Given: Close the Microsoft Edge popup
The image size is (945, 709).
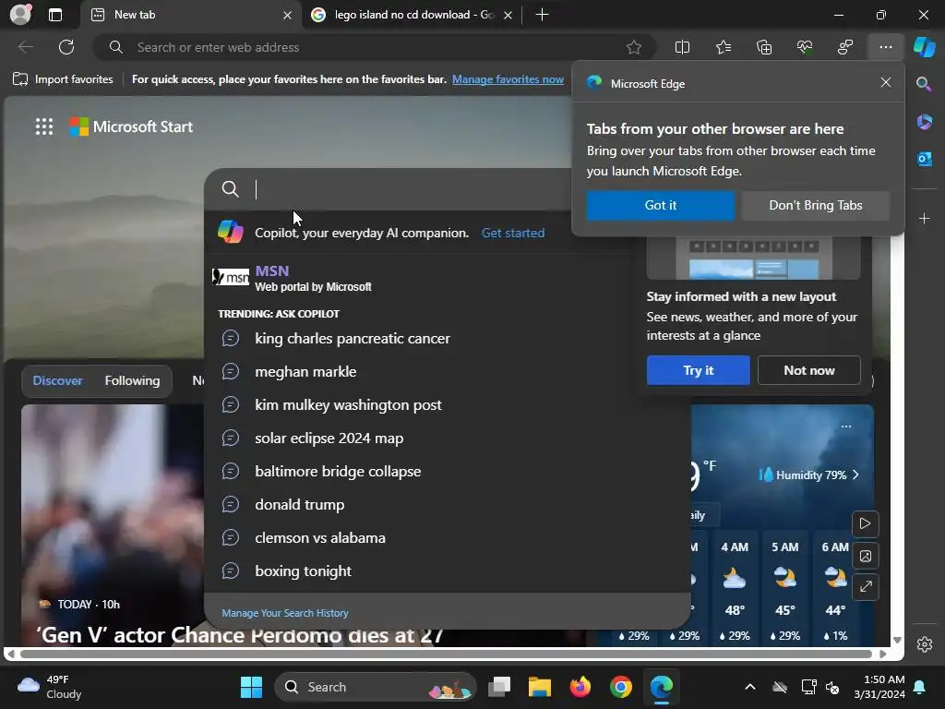Looking at the screenshot, I should click(885, 82).
